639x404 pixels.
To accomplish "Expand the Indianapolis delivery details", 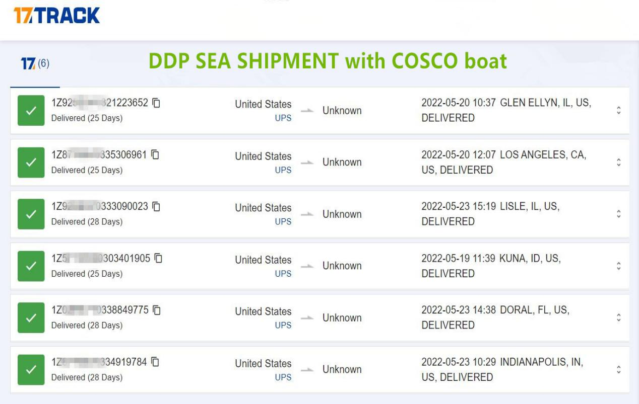I will [618, 370].
